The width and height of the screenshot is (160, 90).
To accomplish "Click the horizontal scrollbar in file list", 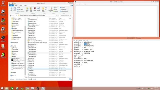I will click(x=47, y=77).
